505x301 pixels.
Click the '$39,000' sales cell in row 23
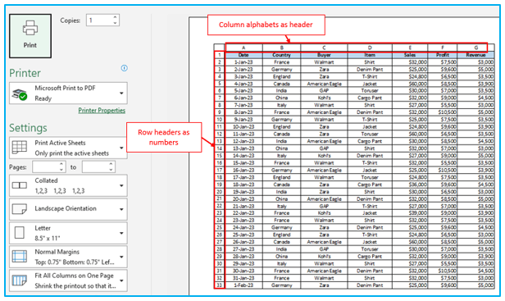(x=410, y=213)
